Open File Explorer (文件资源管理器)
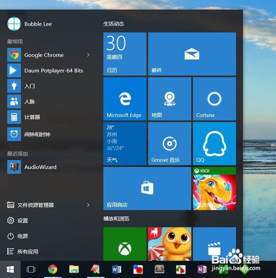This screenshot has height=278, width=276. point(30,205)
